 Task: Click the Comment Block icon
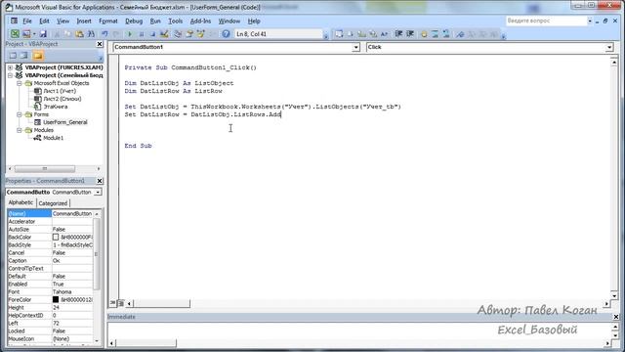tap(435, 34)
